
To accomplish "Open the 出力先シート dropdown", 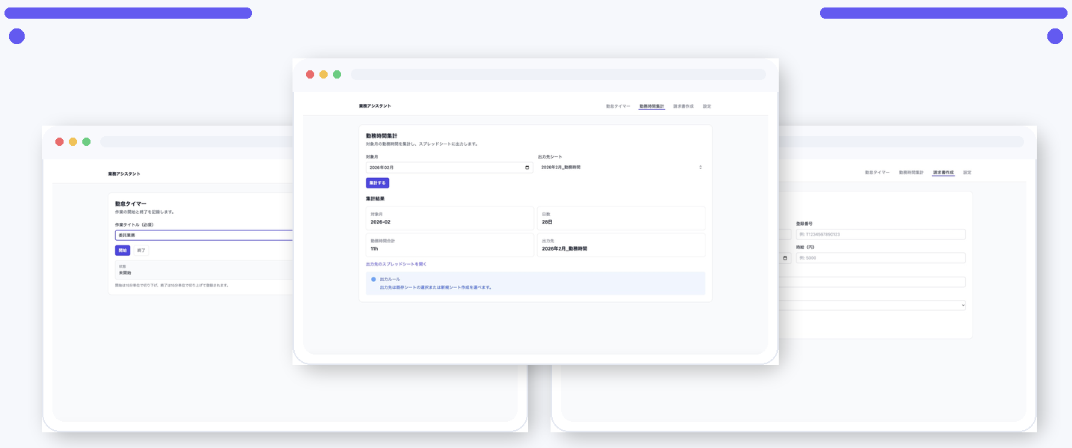I will [621, 168].
